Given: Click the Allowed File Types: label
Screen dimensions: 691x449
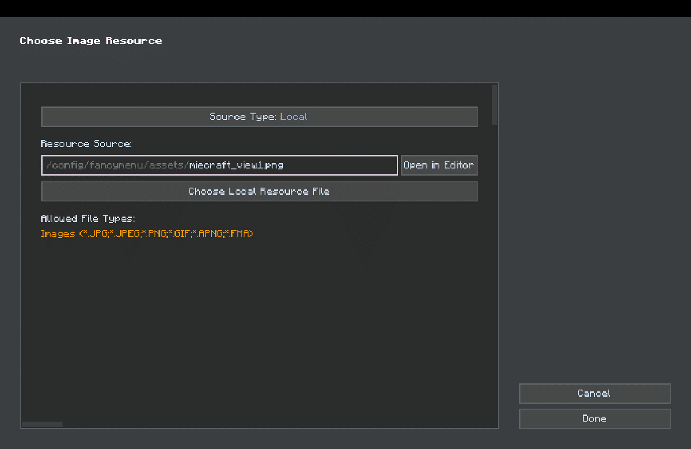Looking at the screenshot, I should (x=88, y=219).
